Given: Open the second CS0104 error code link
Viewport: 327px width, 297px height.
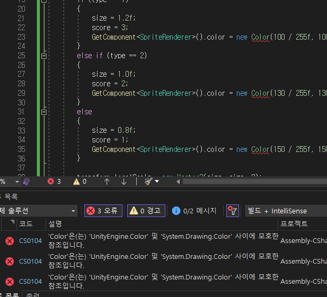Looking at the screenshot, I should [x=30, y=262].
